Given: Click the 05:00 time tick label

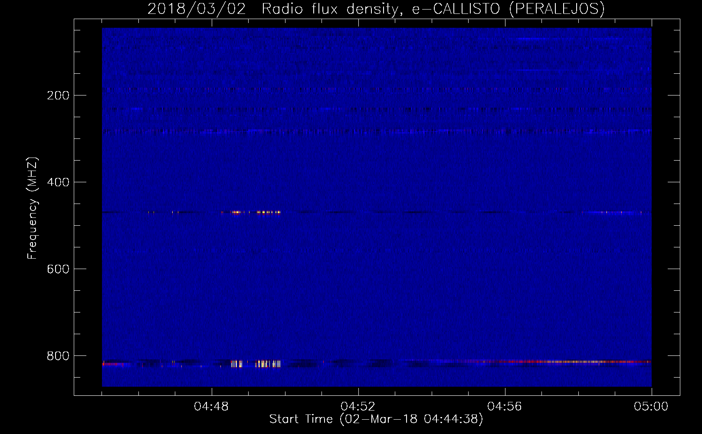Looking at the screenshot, I should 651,407.
